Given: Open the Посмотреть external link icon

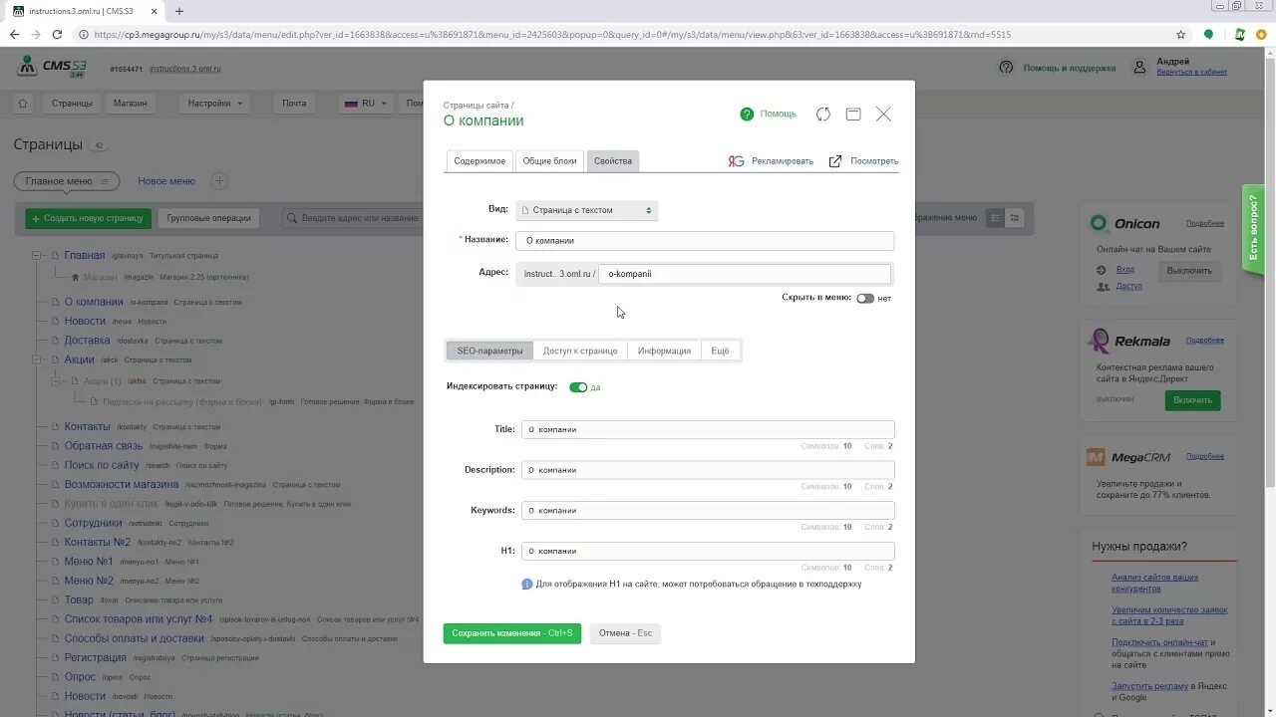Looking at the screenshot, I should coord(835,160).
